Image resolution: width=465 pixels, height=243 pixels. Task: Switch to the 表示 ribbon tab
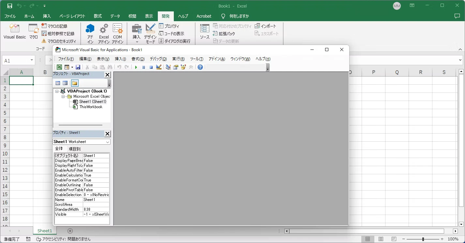point(149,16)
